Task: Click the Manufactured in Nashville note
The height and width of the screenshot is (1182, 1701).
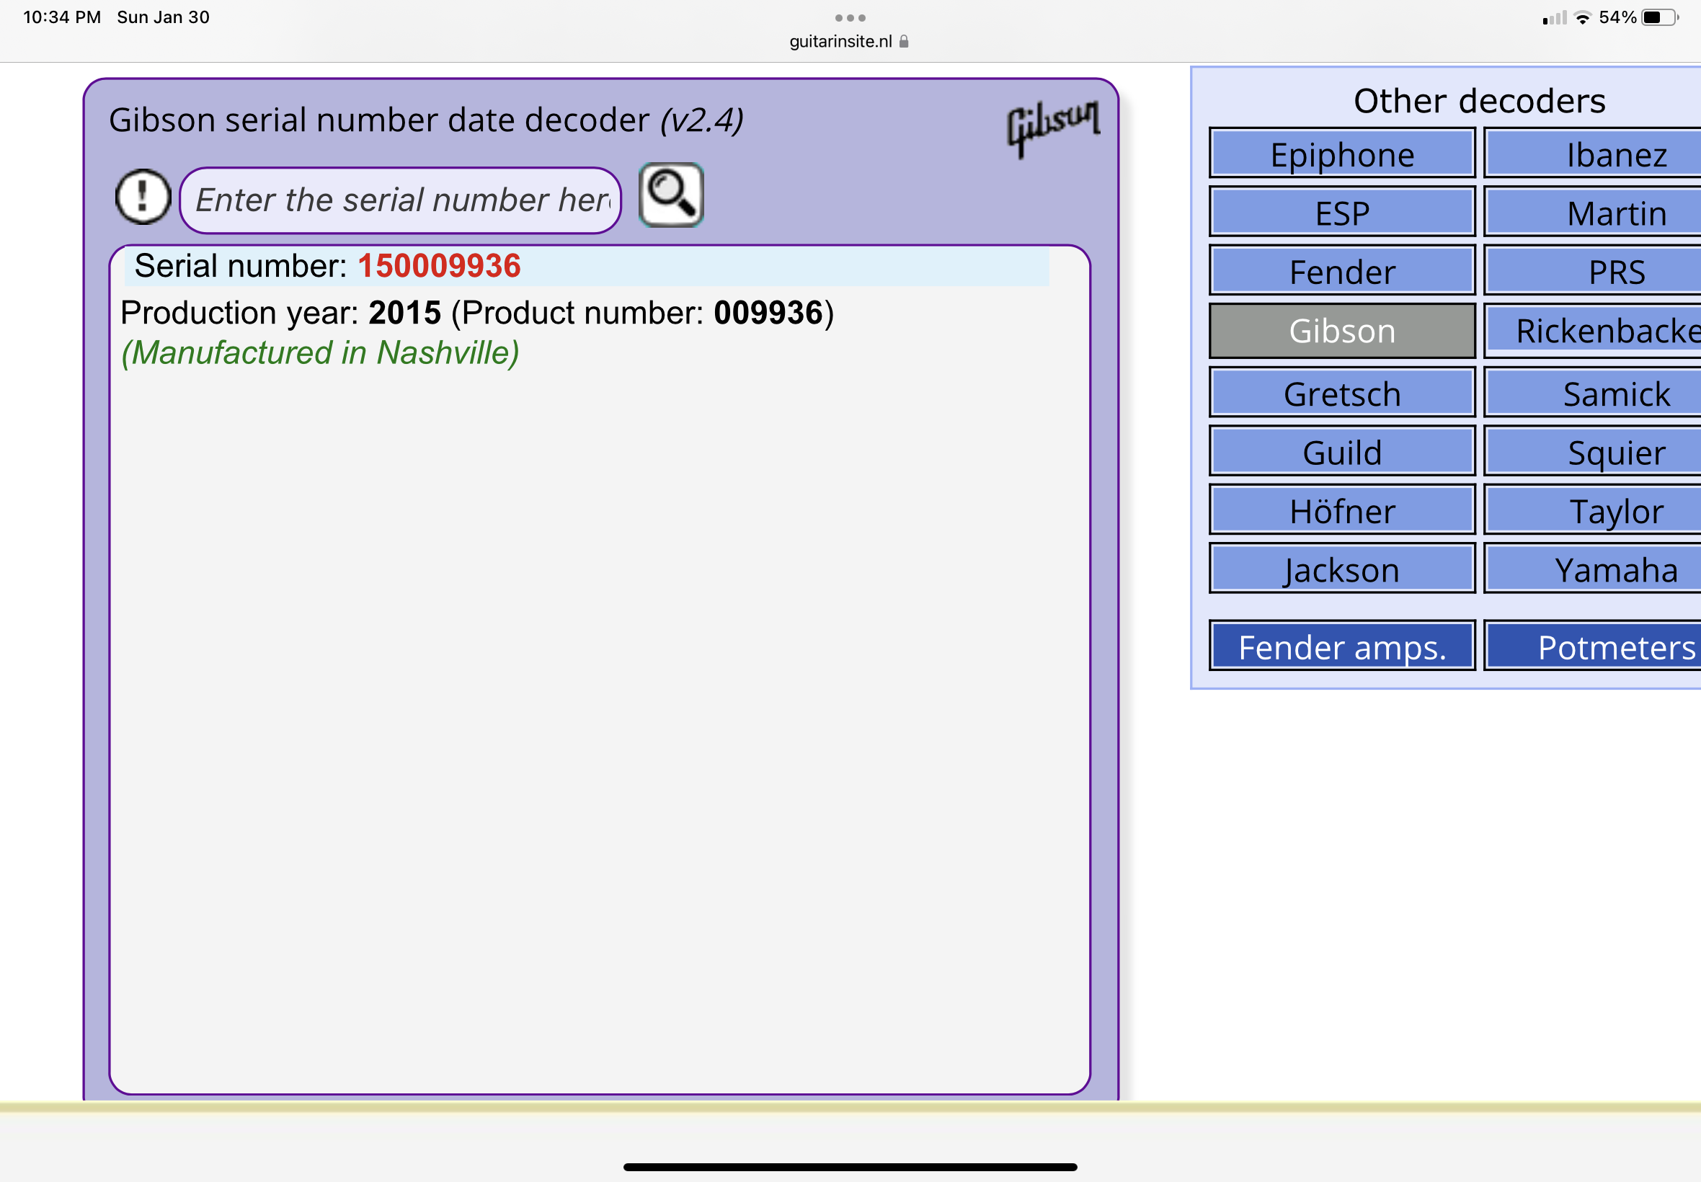Action: coord(320,352)
